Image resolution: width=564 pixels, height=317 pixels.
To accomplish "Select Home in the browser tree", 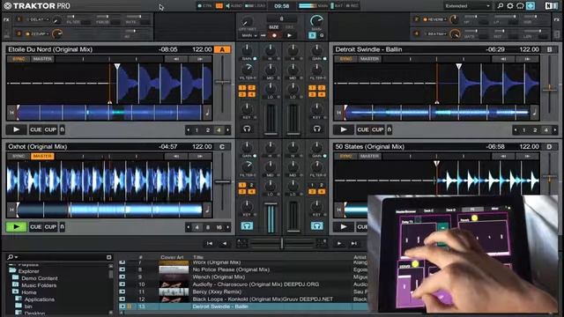I will (x=29, y=292).
